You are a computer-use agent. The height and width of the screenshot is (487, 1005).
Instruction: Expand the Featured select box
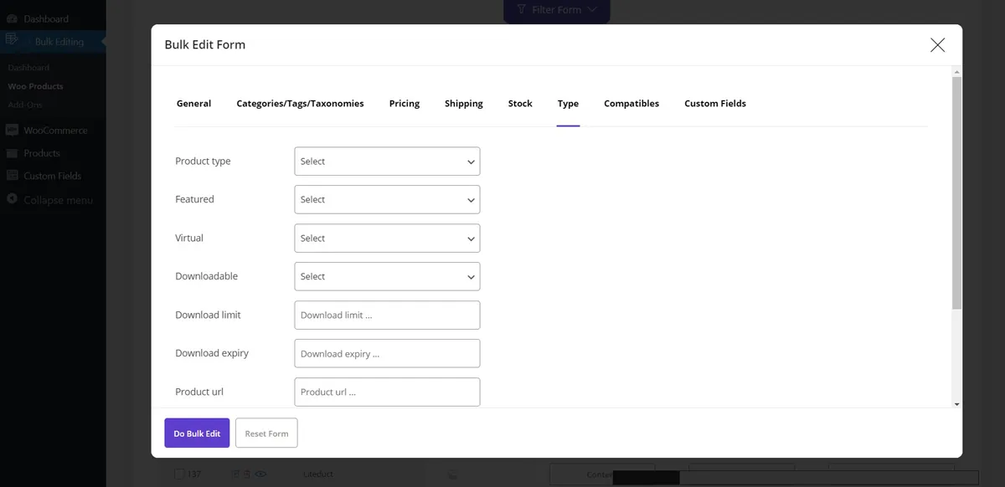pyautogui.click(x=387, y=200)
